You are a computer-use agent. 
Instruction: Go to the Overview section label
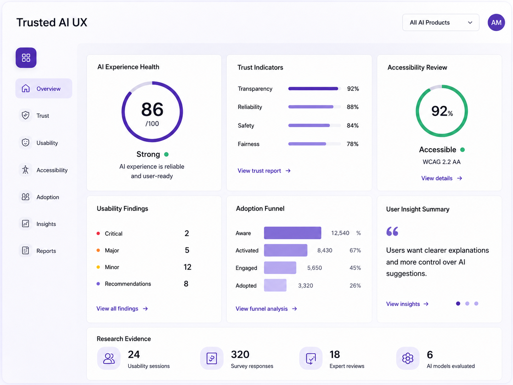coord(49,89)
